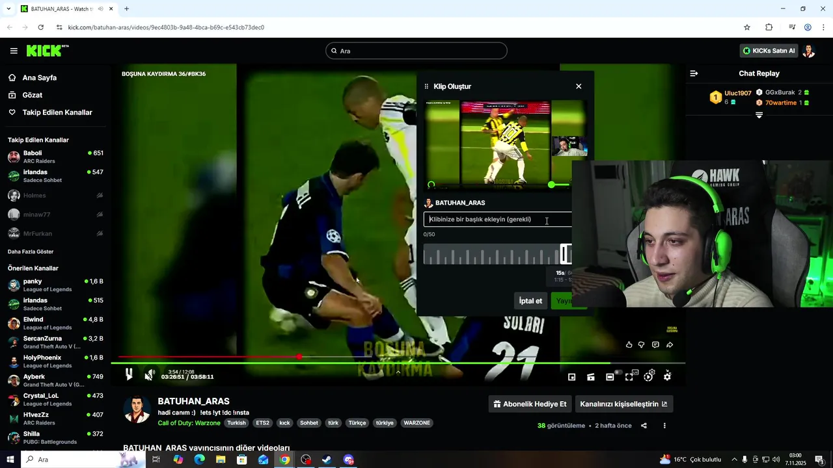Click the BATUHAN_ARAS channel avatar
This screenshot has width=833, height=468.
click(x=137, y=409)
